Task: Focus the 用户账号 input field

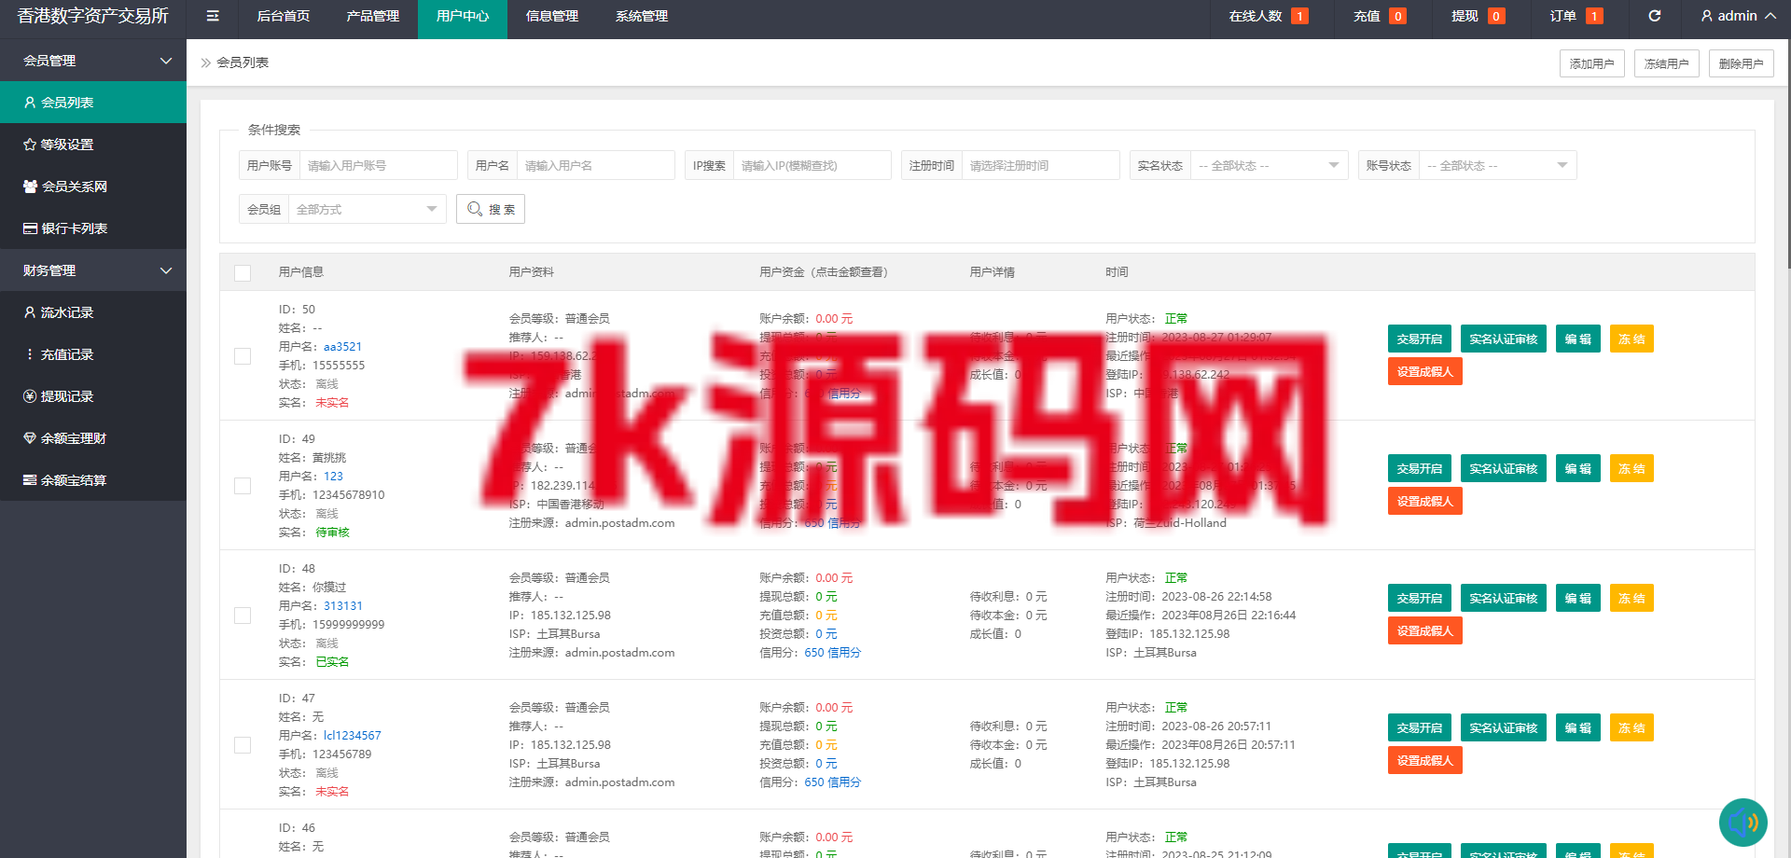Action: (378, 165)
